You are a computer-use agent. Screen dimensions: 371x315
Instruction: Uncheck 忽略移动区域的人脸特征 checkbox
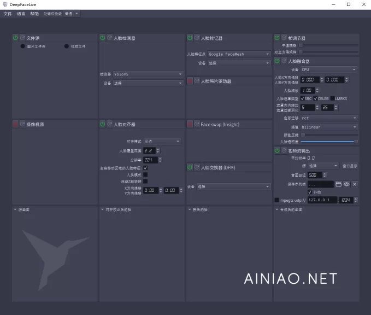point(145,168)
